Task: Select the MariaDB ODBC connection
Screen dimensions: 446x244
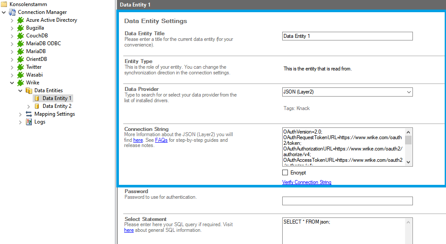Action: pyautogui.click(x=43, y=43)
